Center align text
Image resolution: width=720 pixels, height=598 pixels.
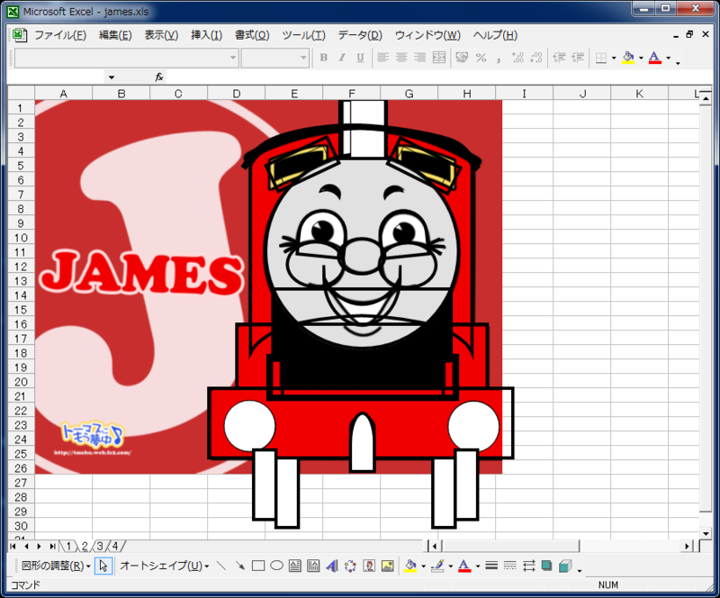[x=401, y=58]
